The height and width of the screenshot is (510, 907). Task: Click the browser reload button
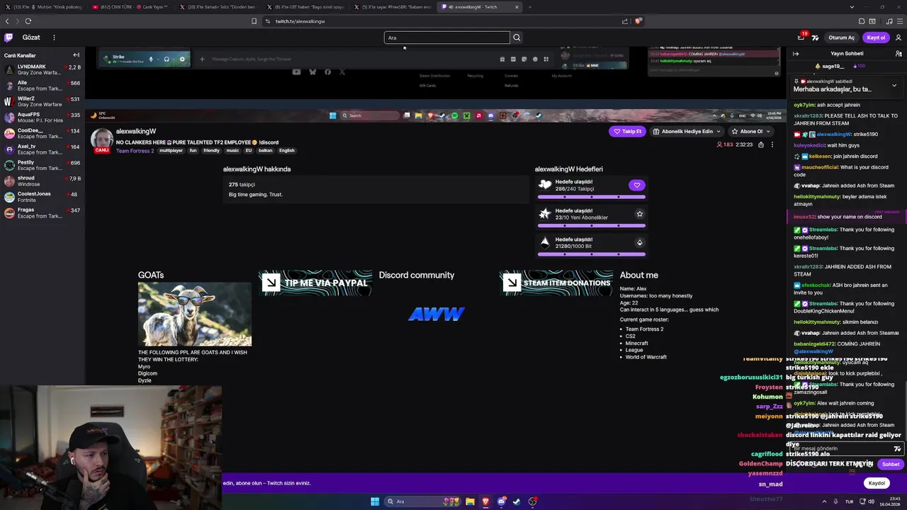pos(28,21)
